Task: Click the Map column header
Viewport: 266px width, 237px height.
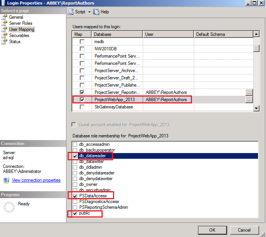Action: pyautogui.click(x=82, y=34)
